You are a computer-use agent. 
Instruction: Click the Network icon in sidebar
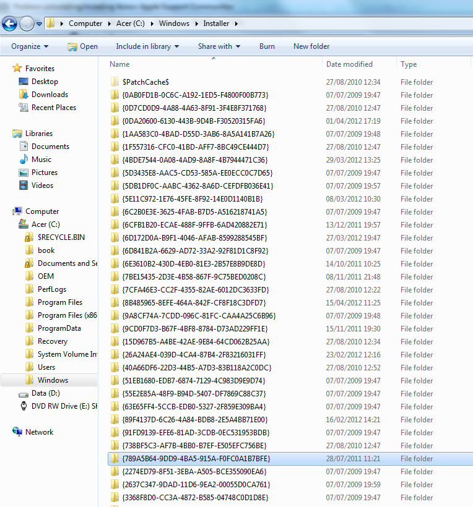[17, 432]
